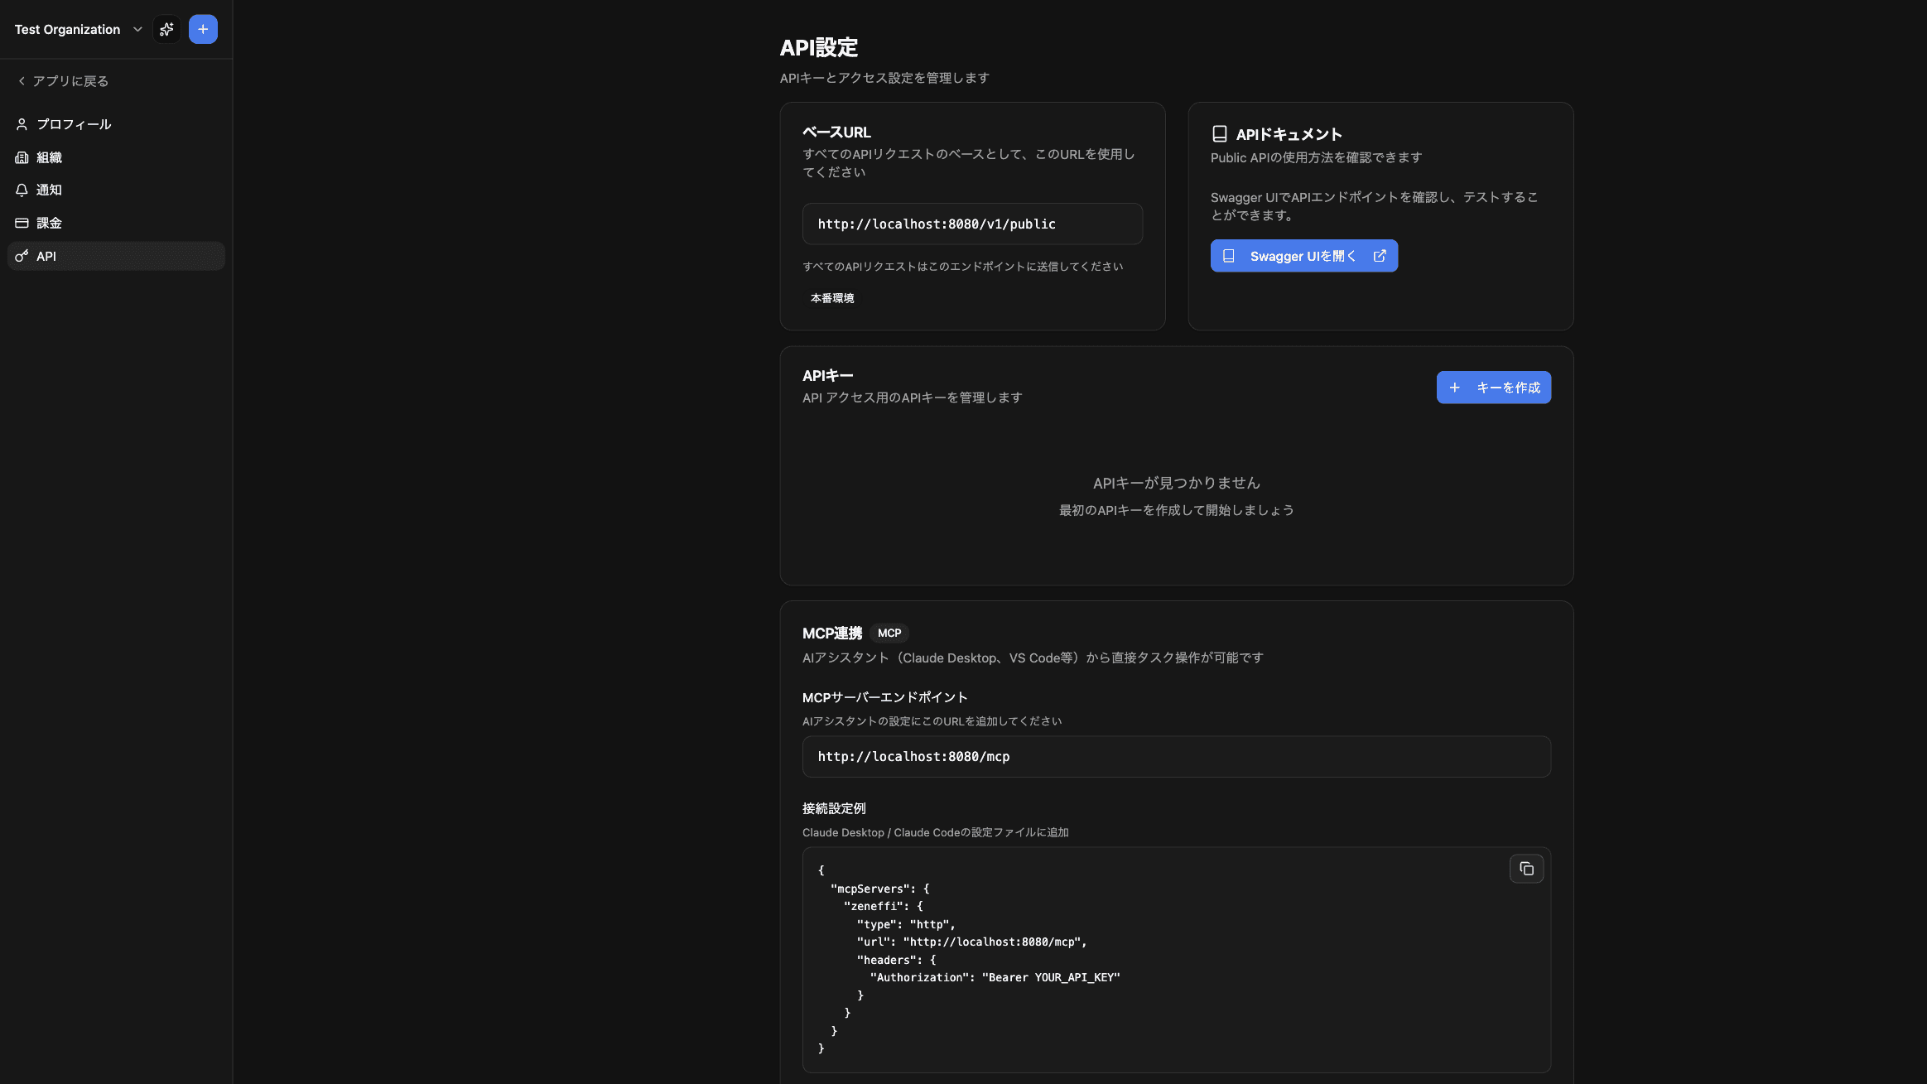
Task: Open Swagger UI
Action: pyautogui.click(x=1303, y=255)
